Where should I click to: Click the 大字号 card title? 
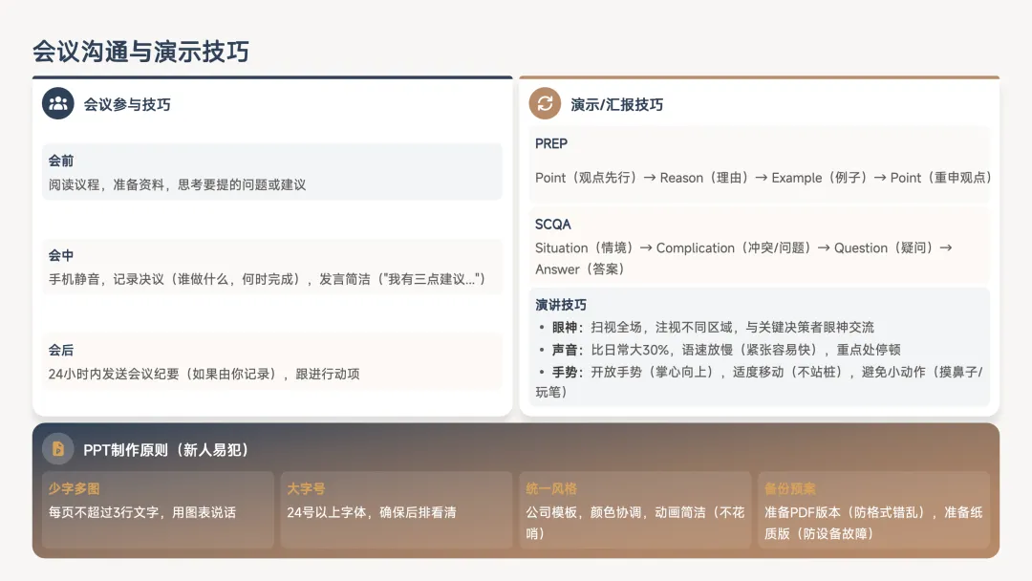pyautogui.click(x=306, y=489)
